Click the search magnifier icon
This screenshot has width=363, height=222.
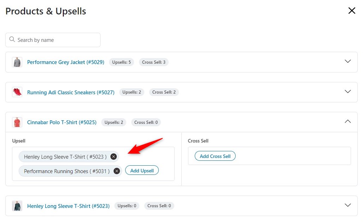pos(12,40)
